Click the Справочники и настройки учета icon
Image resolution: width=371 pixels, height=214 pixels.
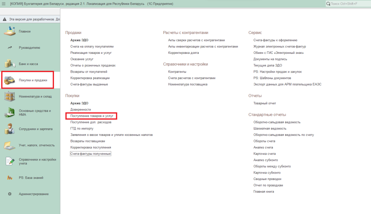tap(10, 161)
